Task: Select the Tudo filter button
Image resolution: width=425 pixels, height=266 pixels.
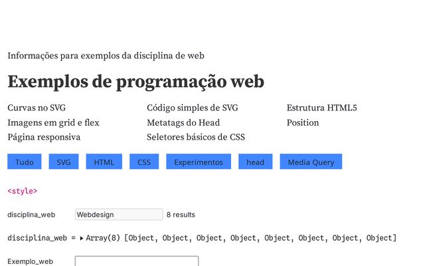Action: [25, 162]
